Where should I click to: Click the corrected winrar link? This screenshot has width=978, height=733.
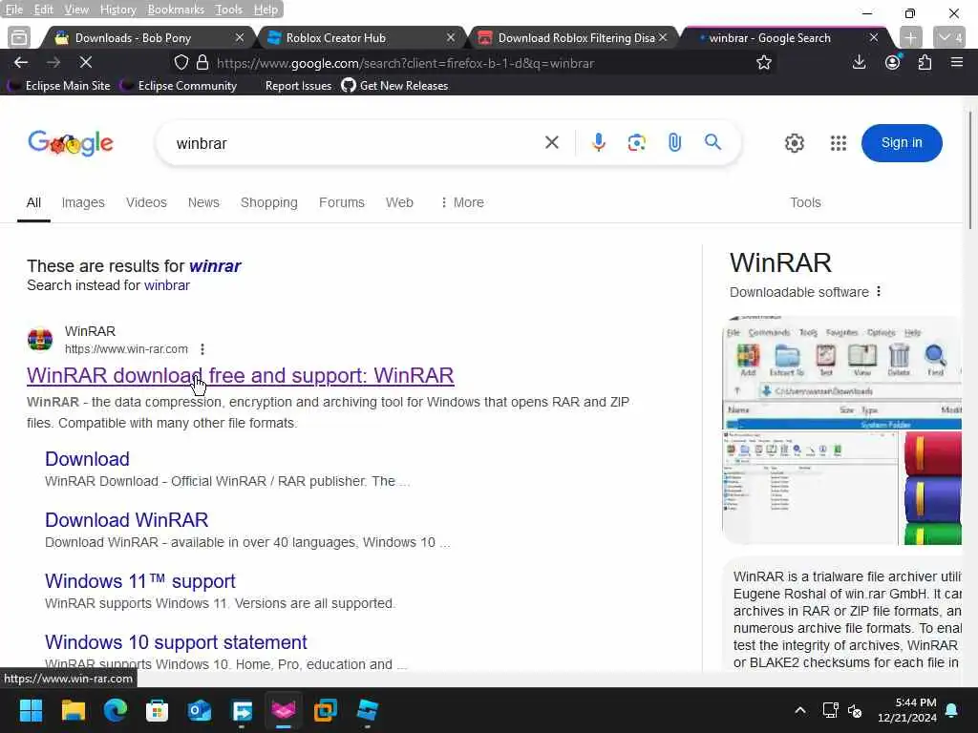coord(215,266)
